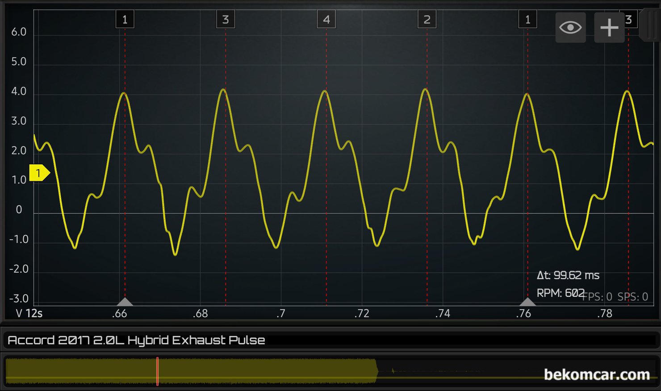
Task: Click the FPS SPS status readout
Action: click(616, 297)
